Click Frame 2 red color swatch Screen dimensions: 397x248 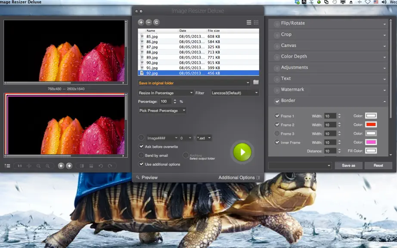coord(371,124)
